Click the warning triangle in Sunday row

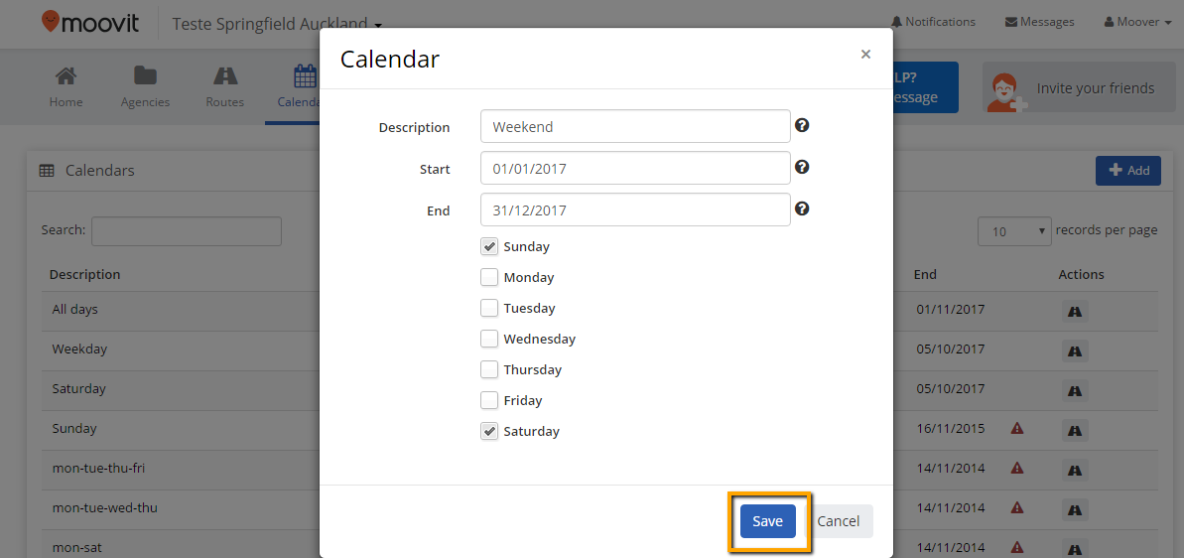[1017, 429]
